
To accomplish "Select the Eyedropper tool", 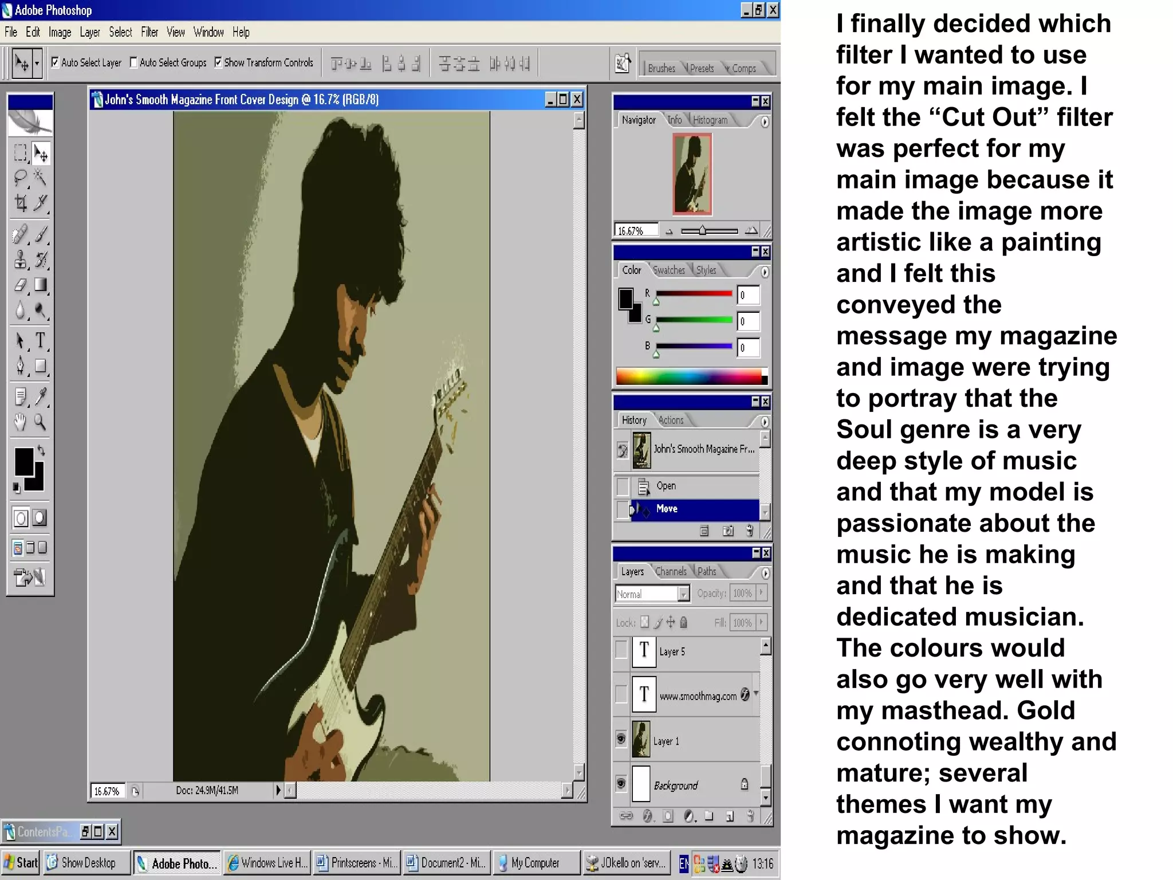I will click(41, 396).
